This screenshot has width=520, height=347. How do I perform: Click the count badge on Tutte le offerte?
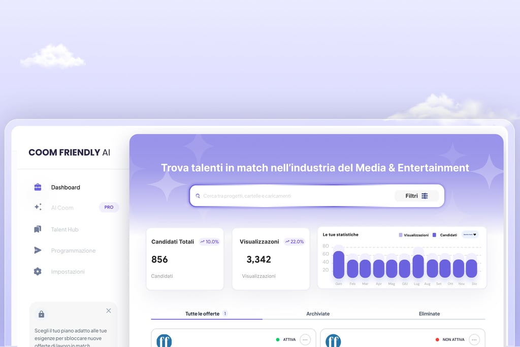[x=225, y=314]
